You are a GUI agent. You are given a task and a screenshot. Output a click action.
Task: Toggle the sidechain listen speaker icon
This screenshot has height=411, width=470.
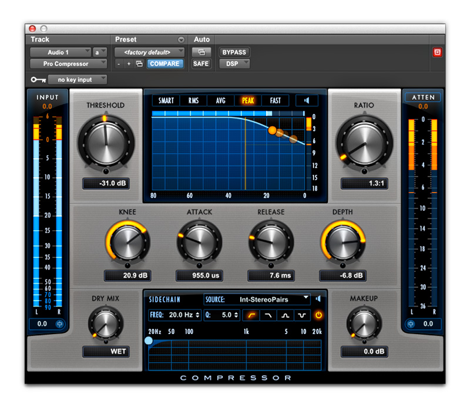[318, 299]
